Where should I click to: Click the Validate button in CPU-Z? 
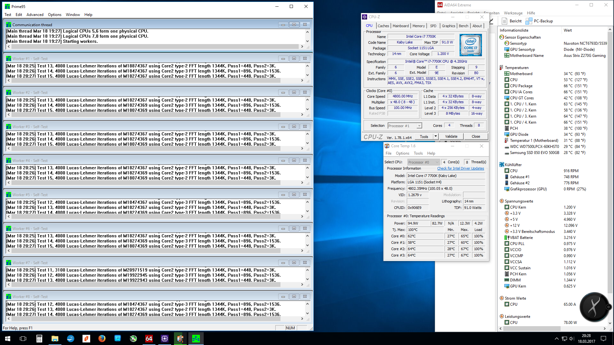click(451, 136)
